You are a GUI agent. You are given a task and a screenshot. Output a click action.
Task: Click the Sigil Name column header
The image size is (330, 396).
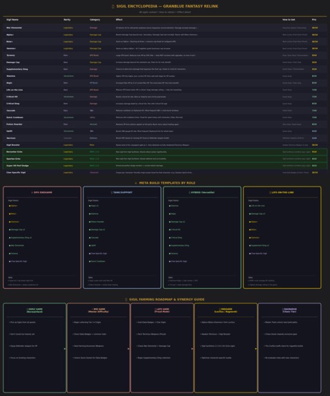coord(12,20)
